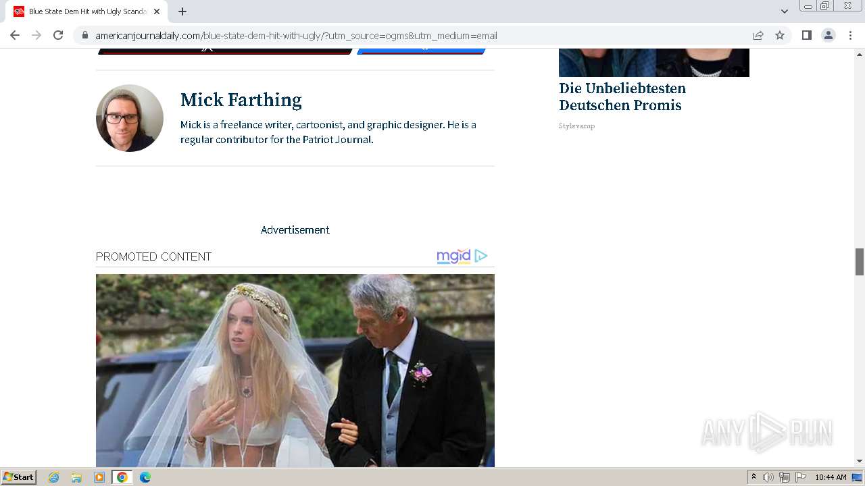Image resolution: width=865 pixels, height=486 pixels.
Task: Click the address bar URL
Action: tap(296, 36)
